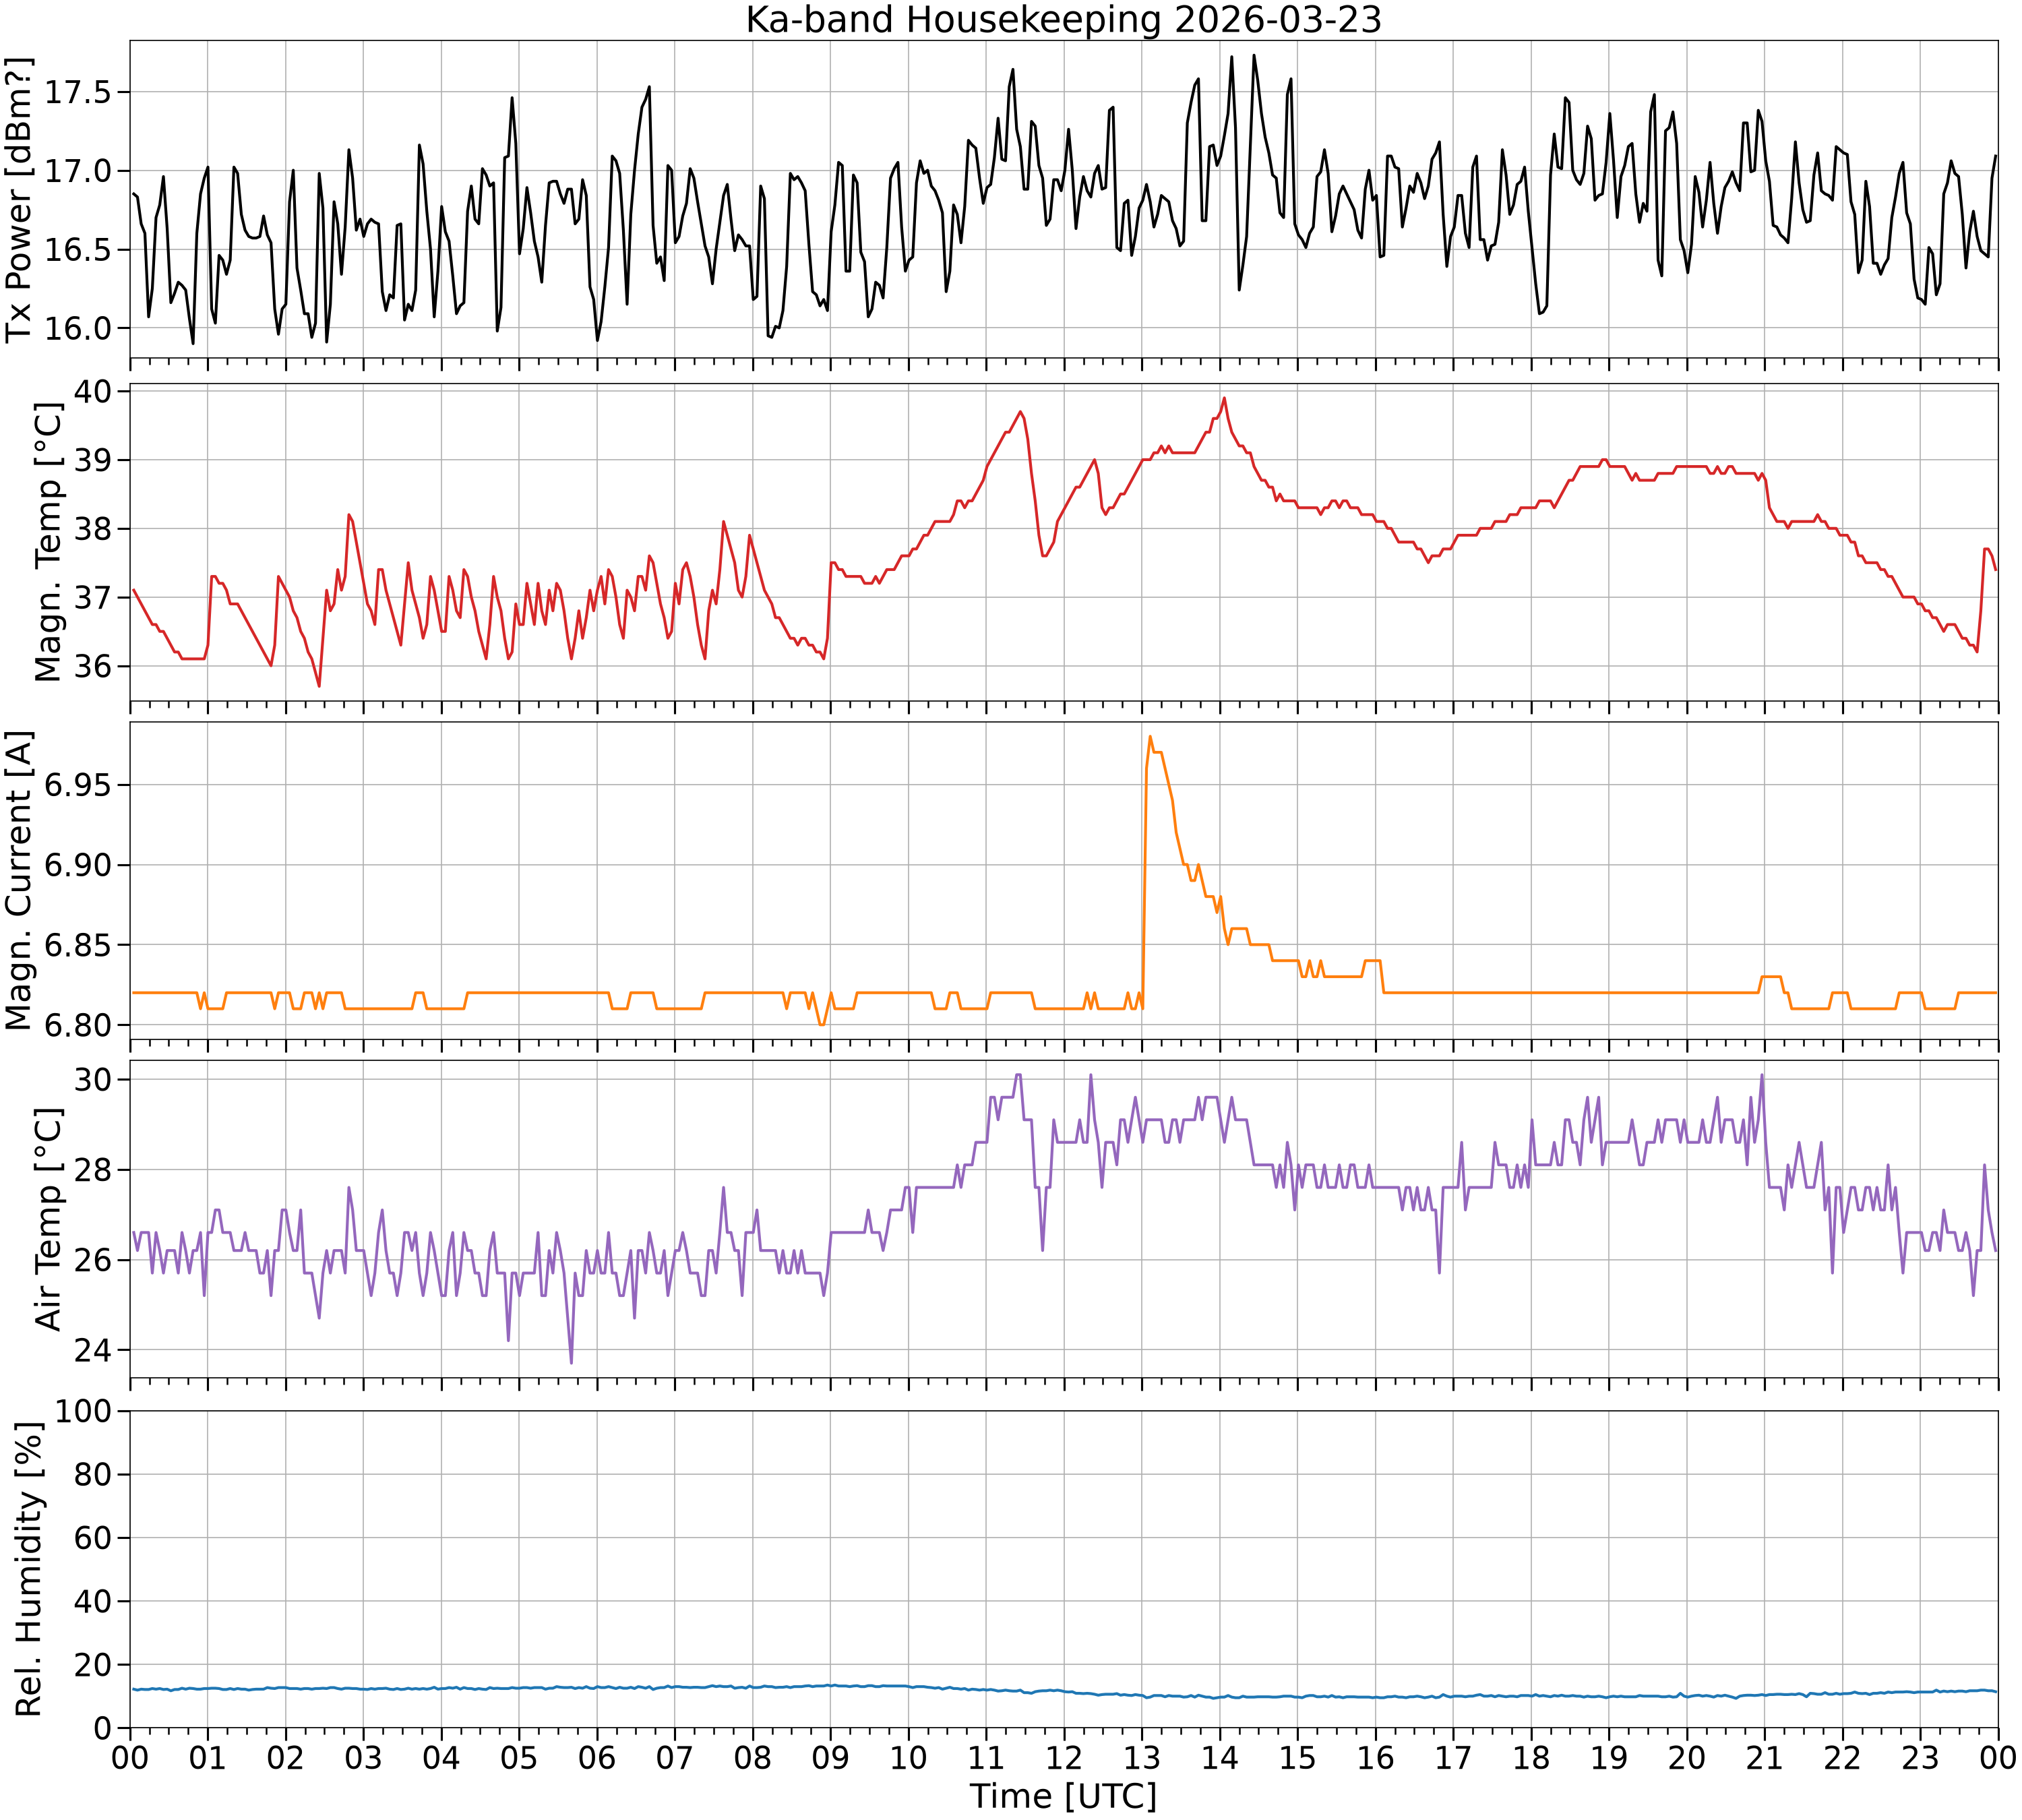The width and height of the screenshot is (2022, 1820).
Task: Click the Air Temp y-axis label
Action: (48, 1219)
